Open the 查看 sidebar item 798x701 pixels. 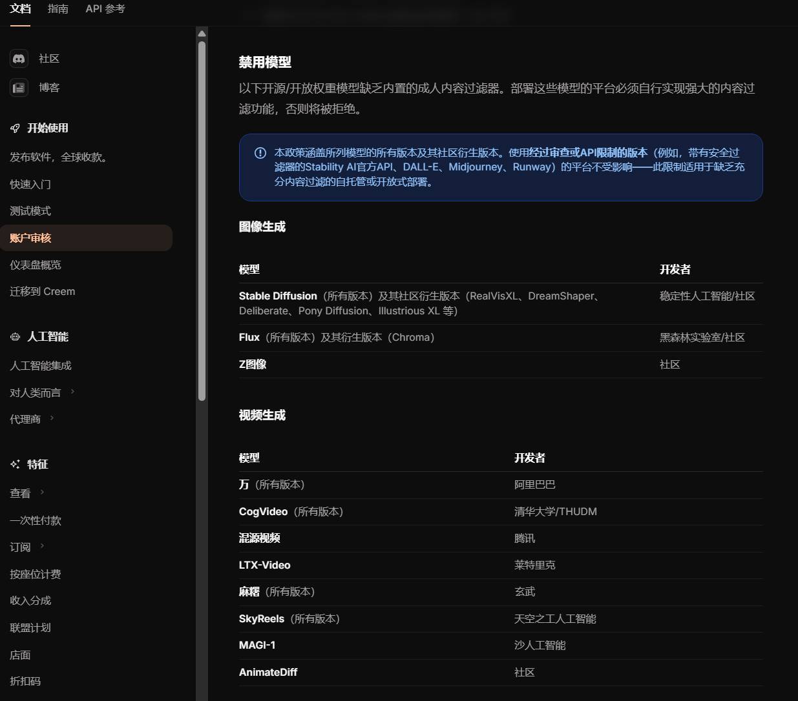[20, 493]
